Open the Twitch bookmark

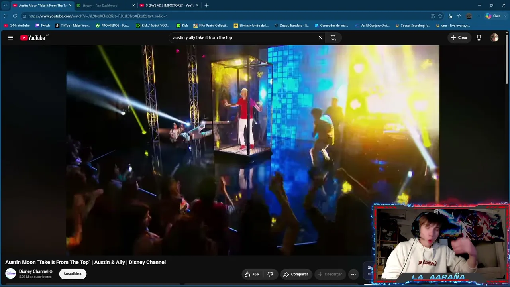coord(43,26)
